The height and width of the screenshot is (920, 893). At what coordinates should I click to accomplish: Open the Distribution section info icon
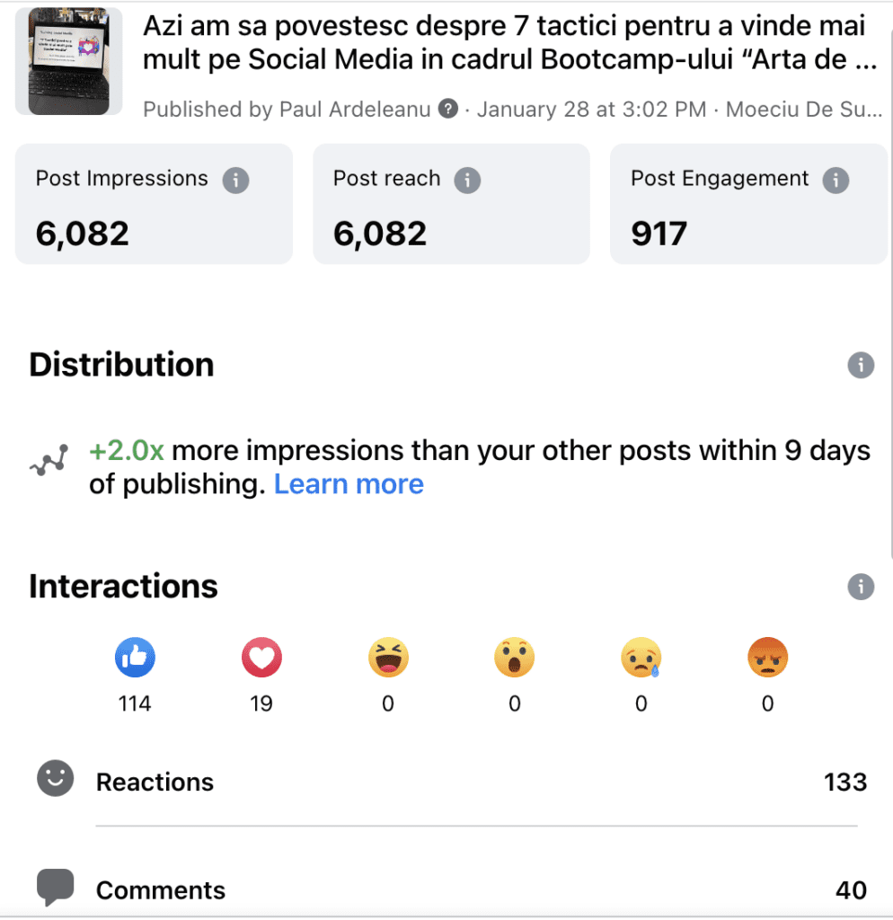(x=861, y=366)
